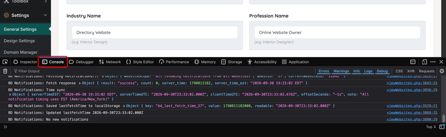This screenshot has width=446, height=137.
Task: Toggle the XHR filter
Action: coord(411,71)
